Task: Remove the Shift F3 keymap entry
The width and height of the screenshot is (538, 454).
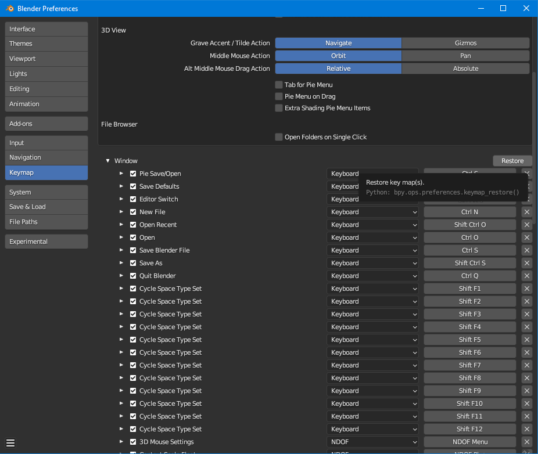Action: (x=527, y=314)
